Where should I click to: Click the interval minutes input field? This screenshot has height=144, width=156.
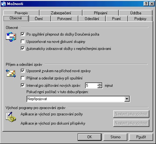click(91, 86)
